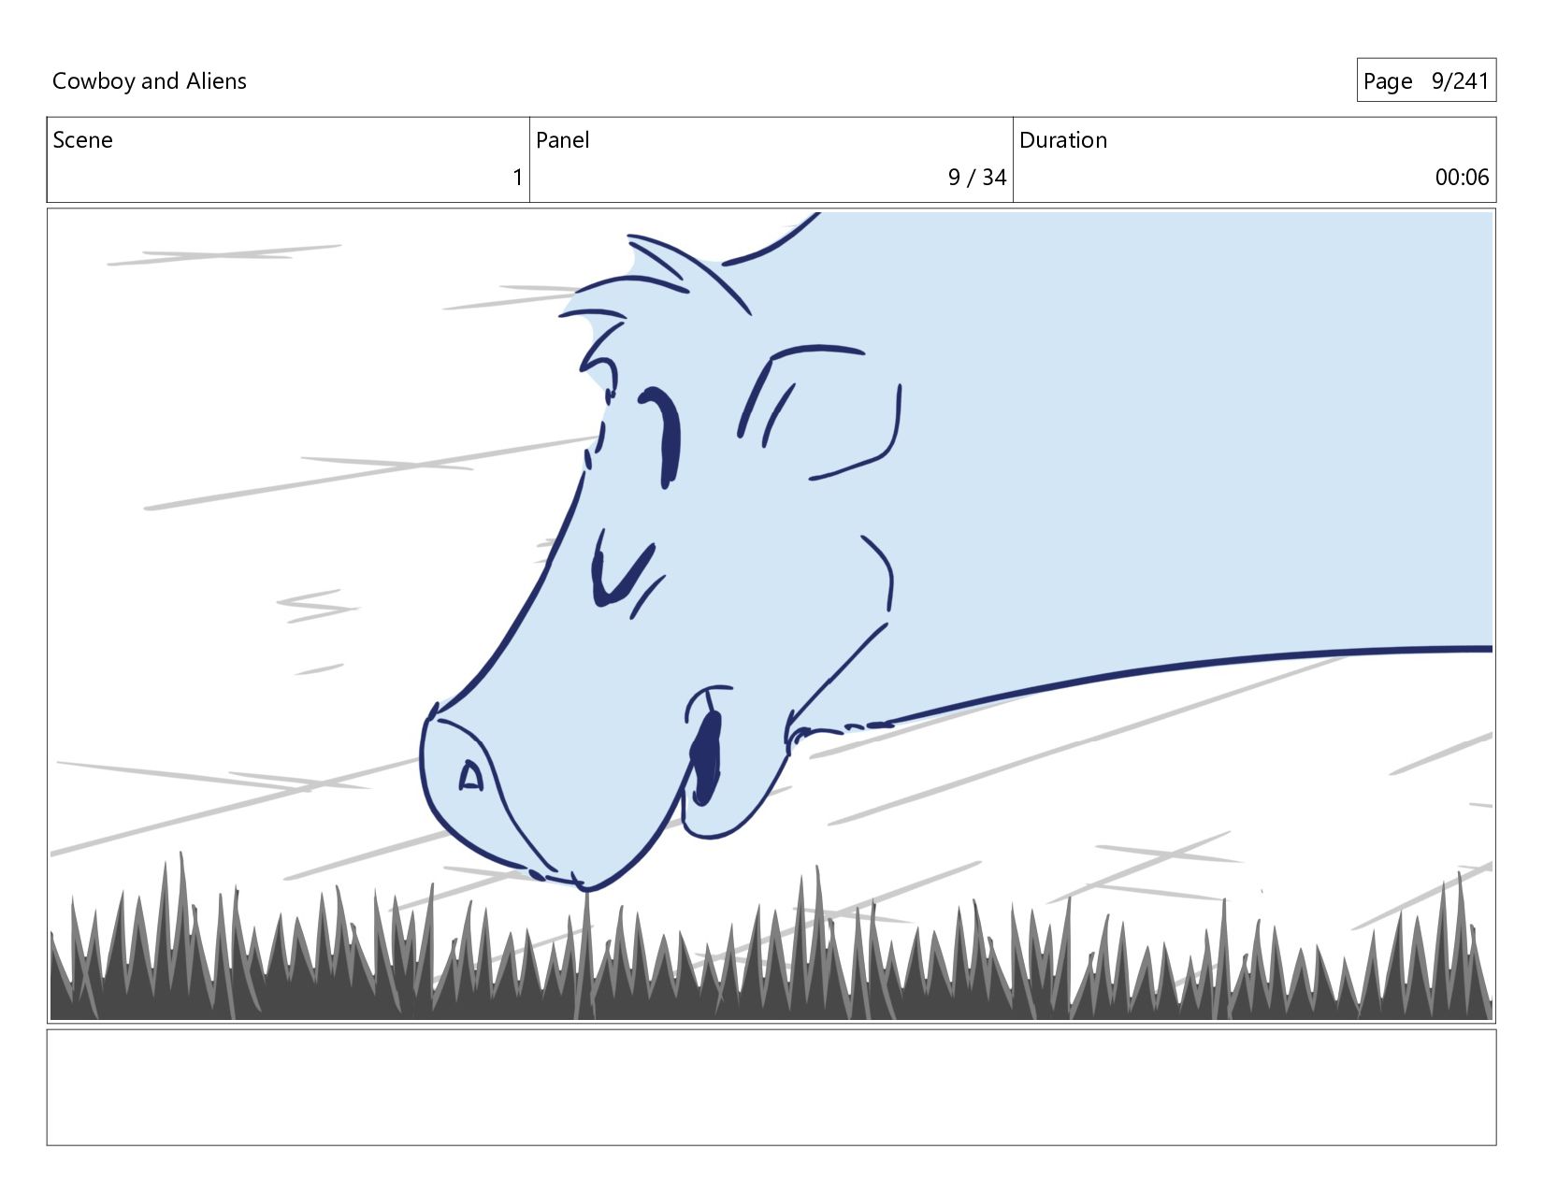Screen dimensions: 1543x1192
Task: Click the horse's open mouth
Action: click(705, 757)
